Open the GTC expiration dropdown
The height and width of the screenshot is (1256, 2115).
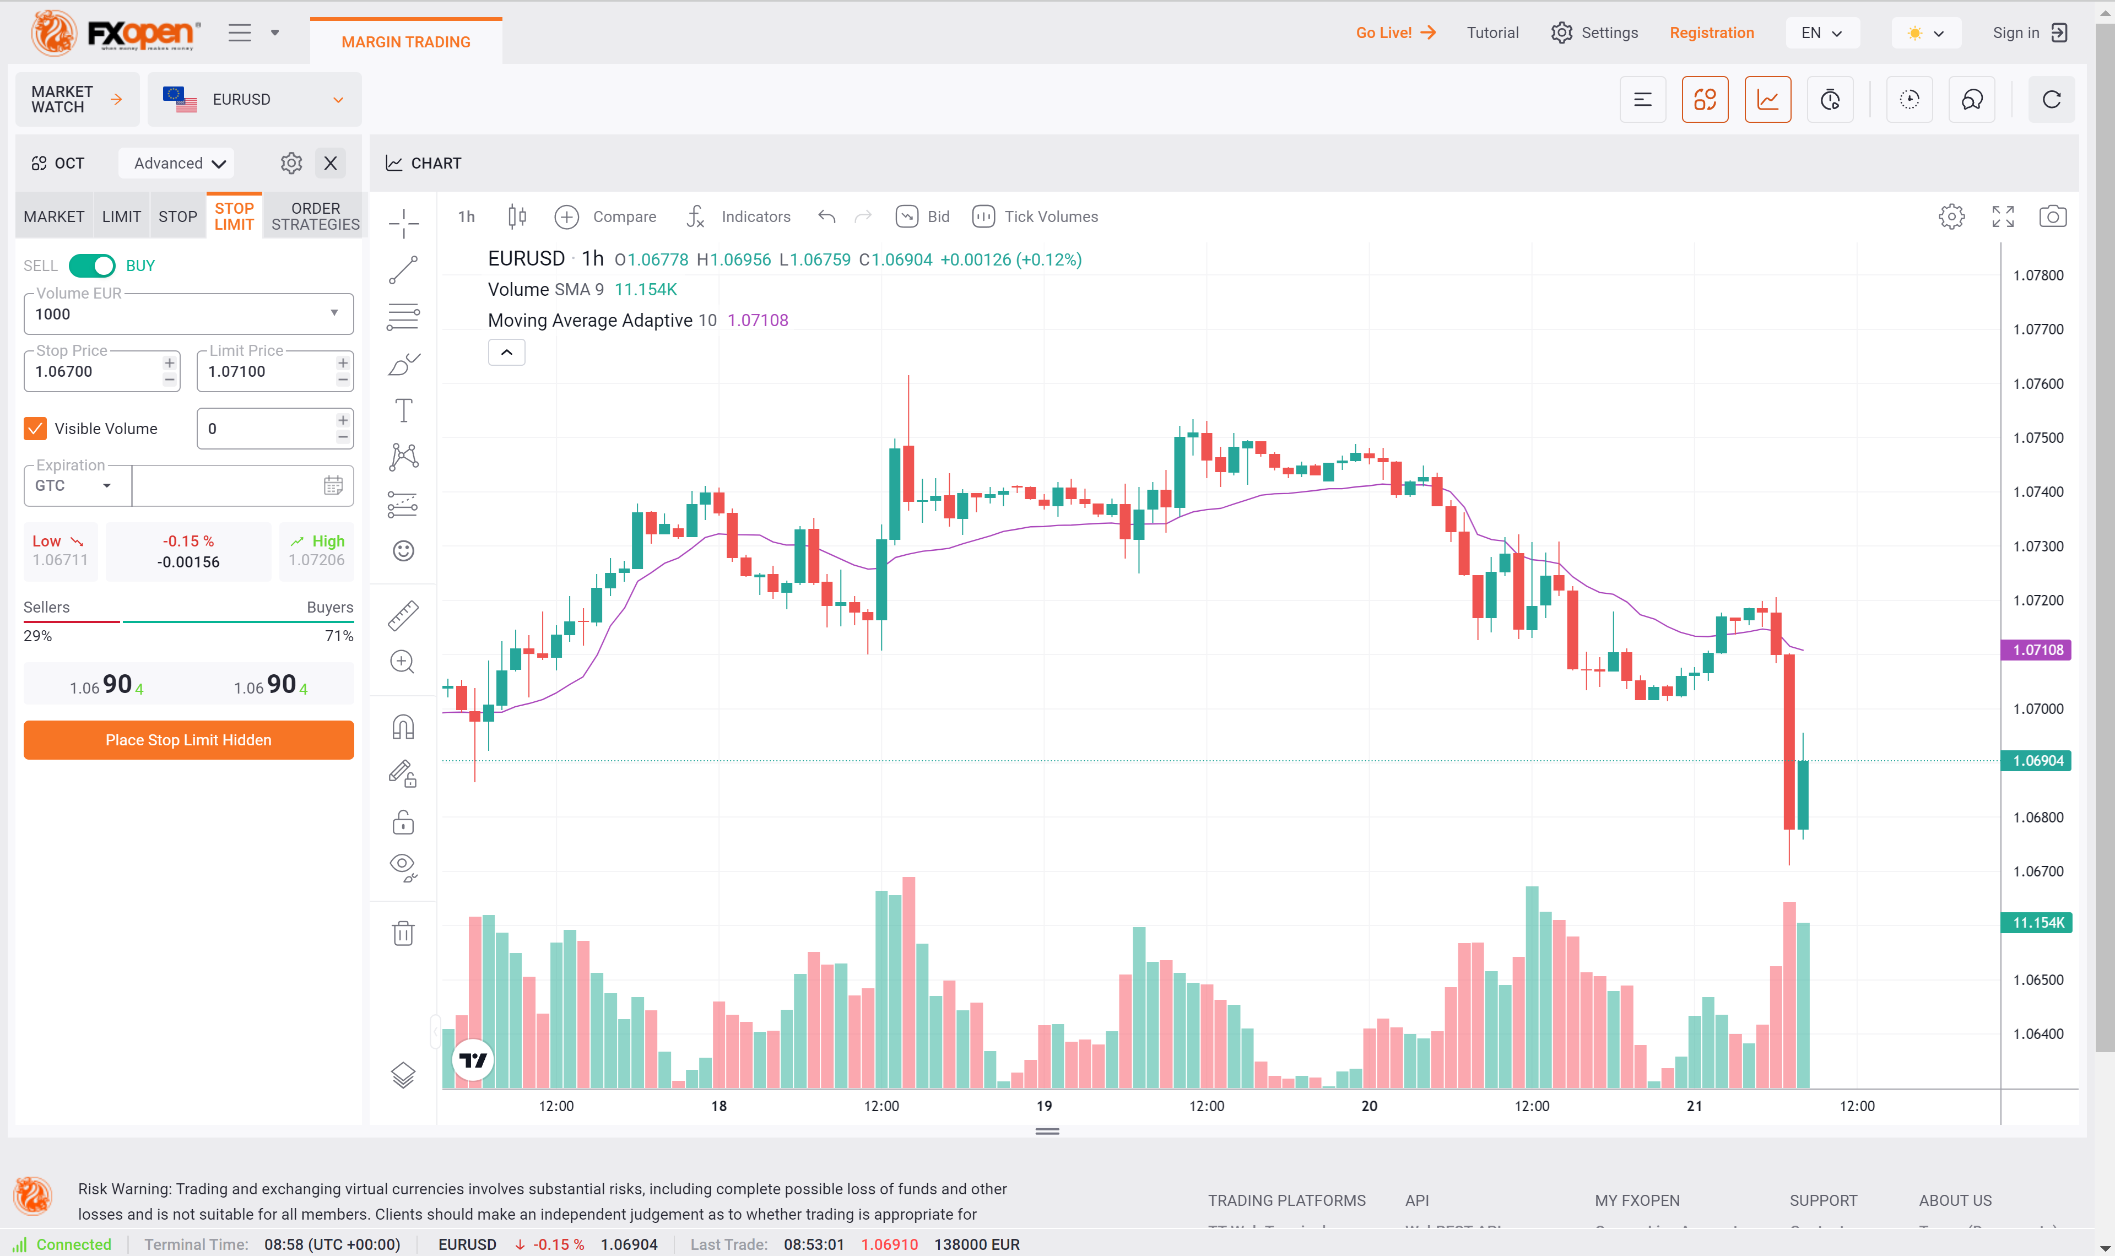[78, 486]
